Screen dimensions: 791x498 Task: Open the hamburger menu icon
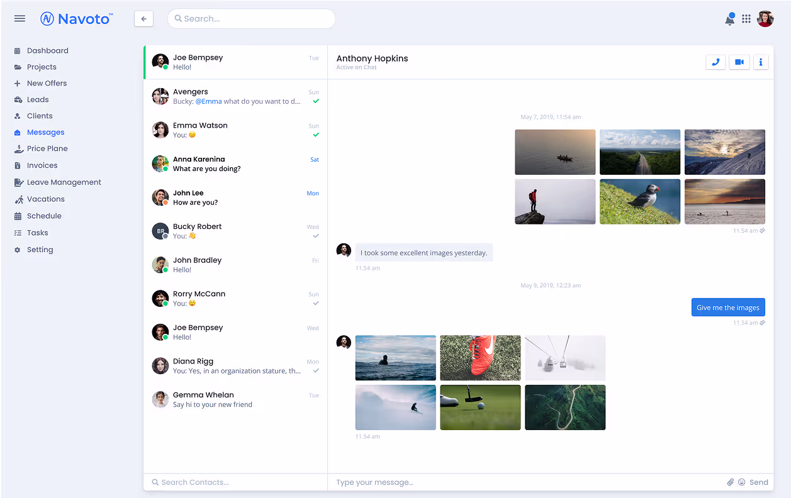[20, 18]
